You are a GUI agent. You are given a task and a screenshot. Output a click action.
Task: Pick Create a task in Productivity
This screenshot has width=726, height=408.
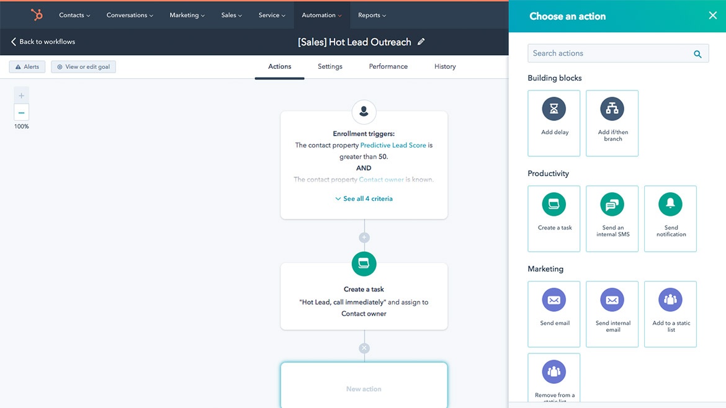(554, 218)
